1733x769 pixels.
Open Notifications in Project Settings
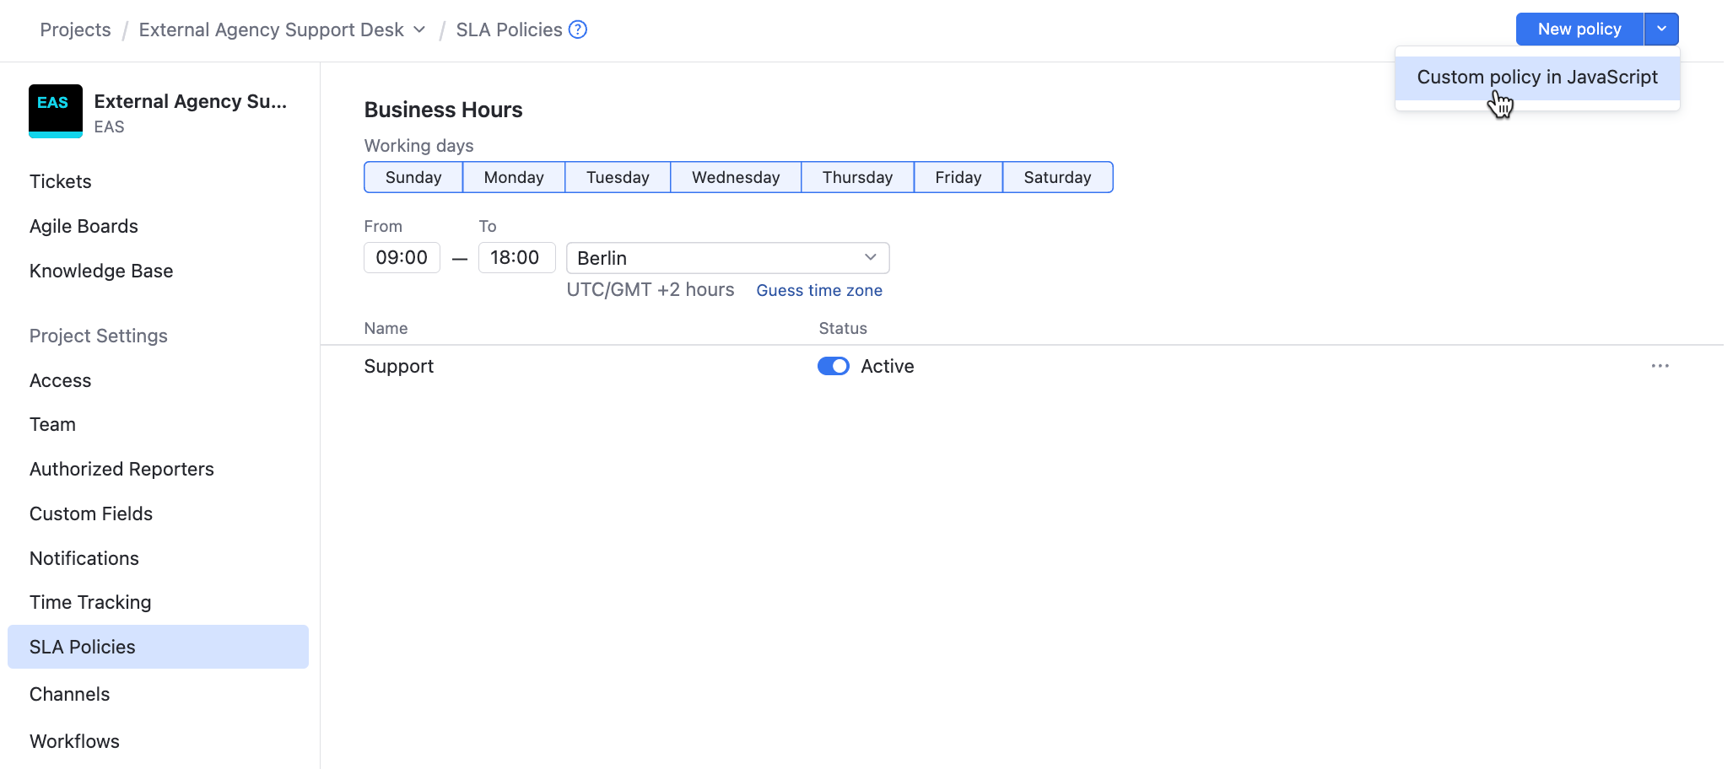(84, 557)
